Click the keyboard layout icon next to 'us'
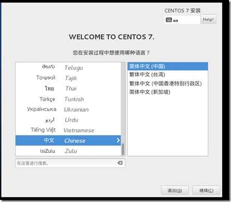This screenshot has height=202, width=231. (x=169, y=20)
